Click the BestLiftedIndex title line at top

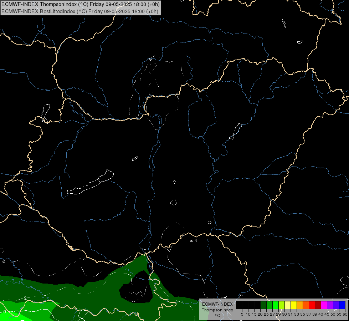pyautogui.click(x=80, y=11)
